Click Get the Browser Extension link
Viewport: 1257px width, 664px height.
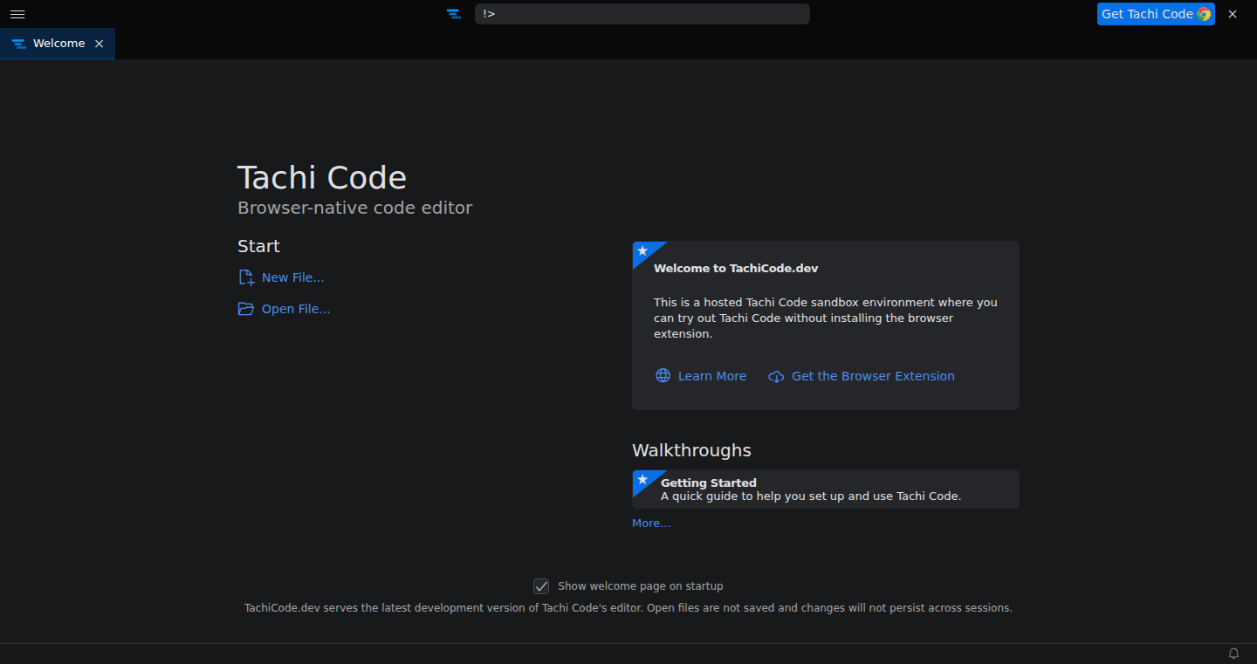point(873,376)
